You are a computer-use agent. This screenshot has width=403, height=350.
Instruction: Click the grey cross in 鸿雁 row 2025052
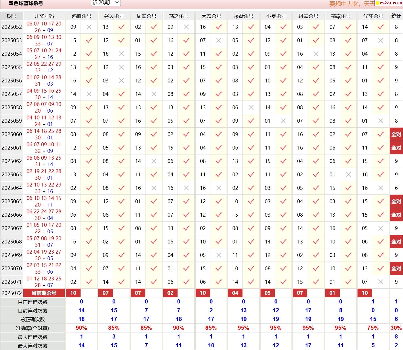click(89, 27)
